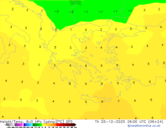
Task: Pick the pure red legend swatch above 24
Action: point(57,125)
